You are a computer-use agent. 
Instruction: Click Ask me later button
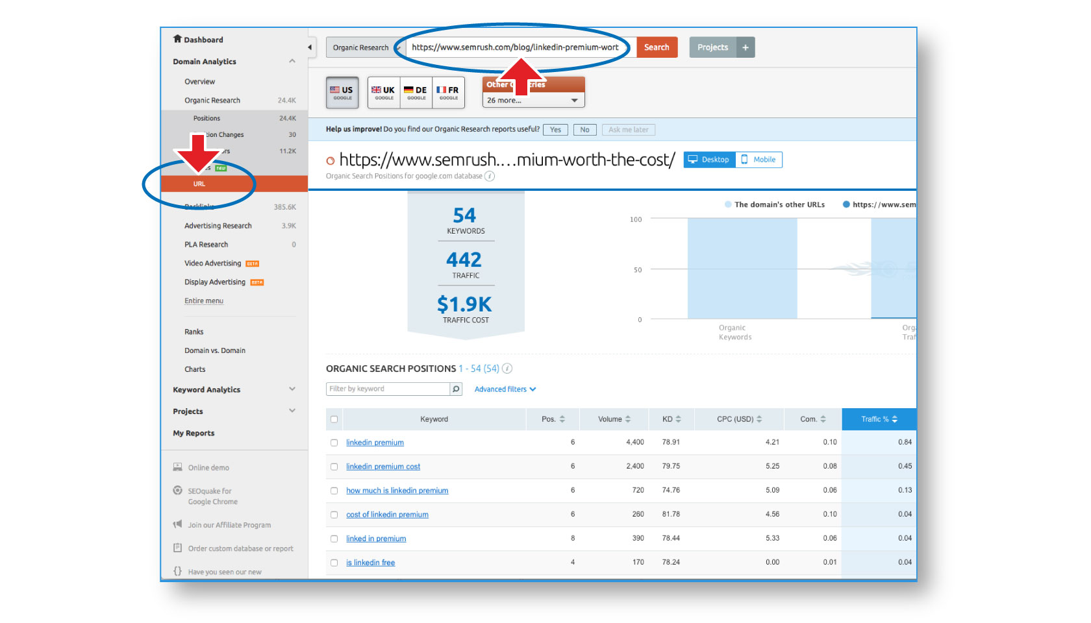click(x=628, y=130)
